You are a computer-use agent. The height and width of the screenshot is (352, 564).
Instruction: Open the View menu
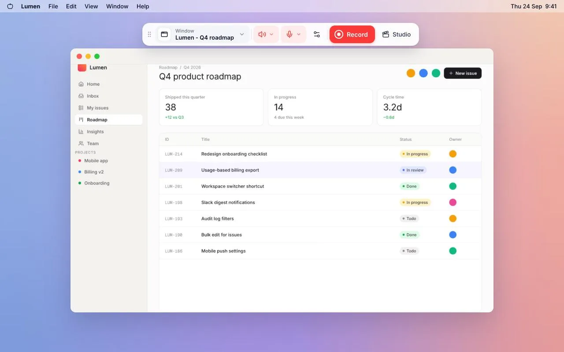click(91, 6)
